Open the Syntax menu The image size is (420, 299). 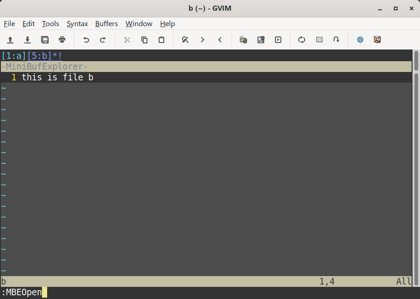click(x=77, y=24)
